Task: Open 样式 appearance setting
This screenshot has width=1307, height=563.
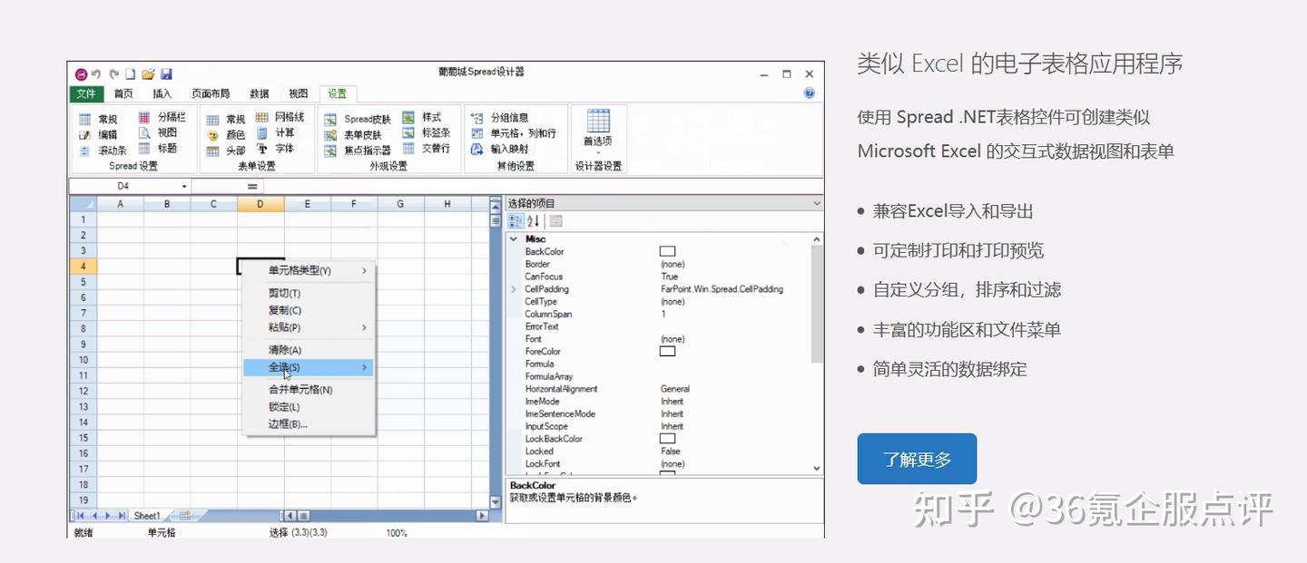Action: click(422, 117)
